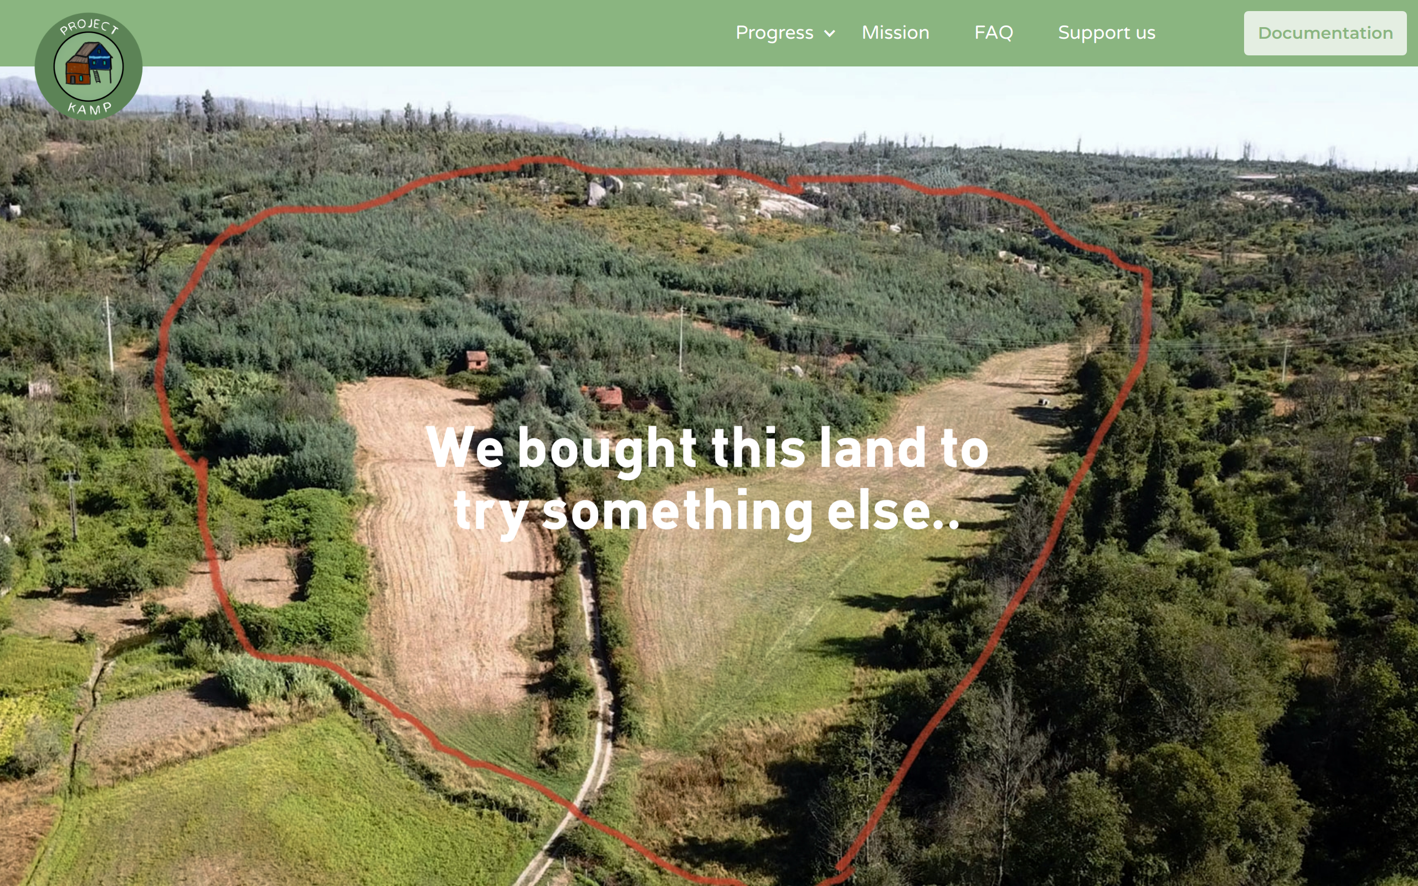Click the Project Kamp circular logo
This screenshot has height=886, width=1418.
(89, 66)
